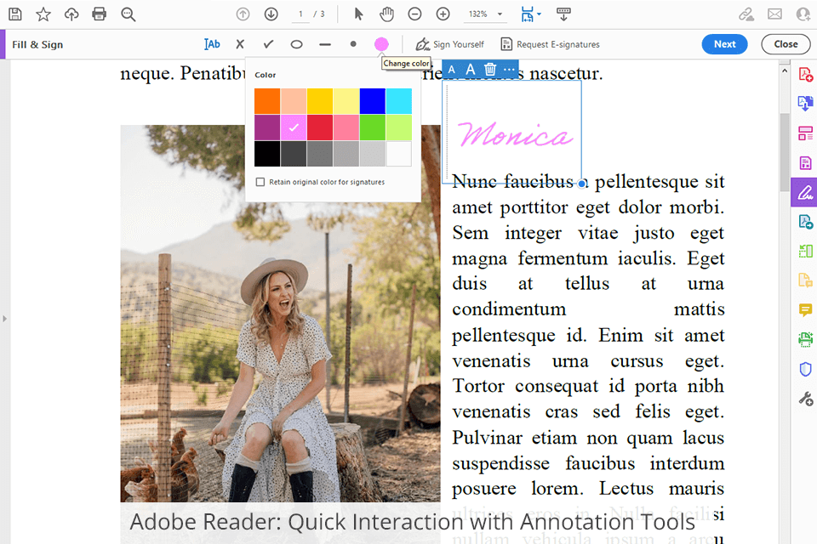Click the print icon
817x544 pixels.
coord(100,14)
